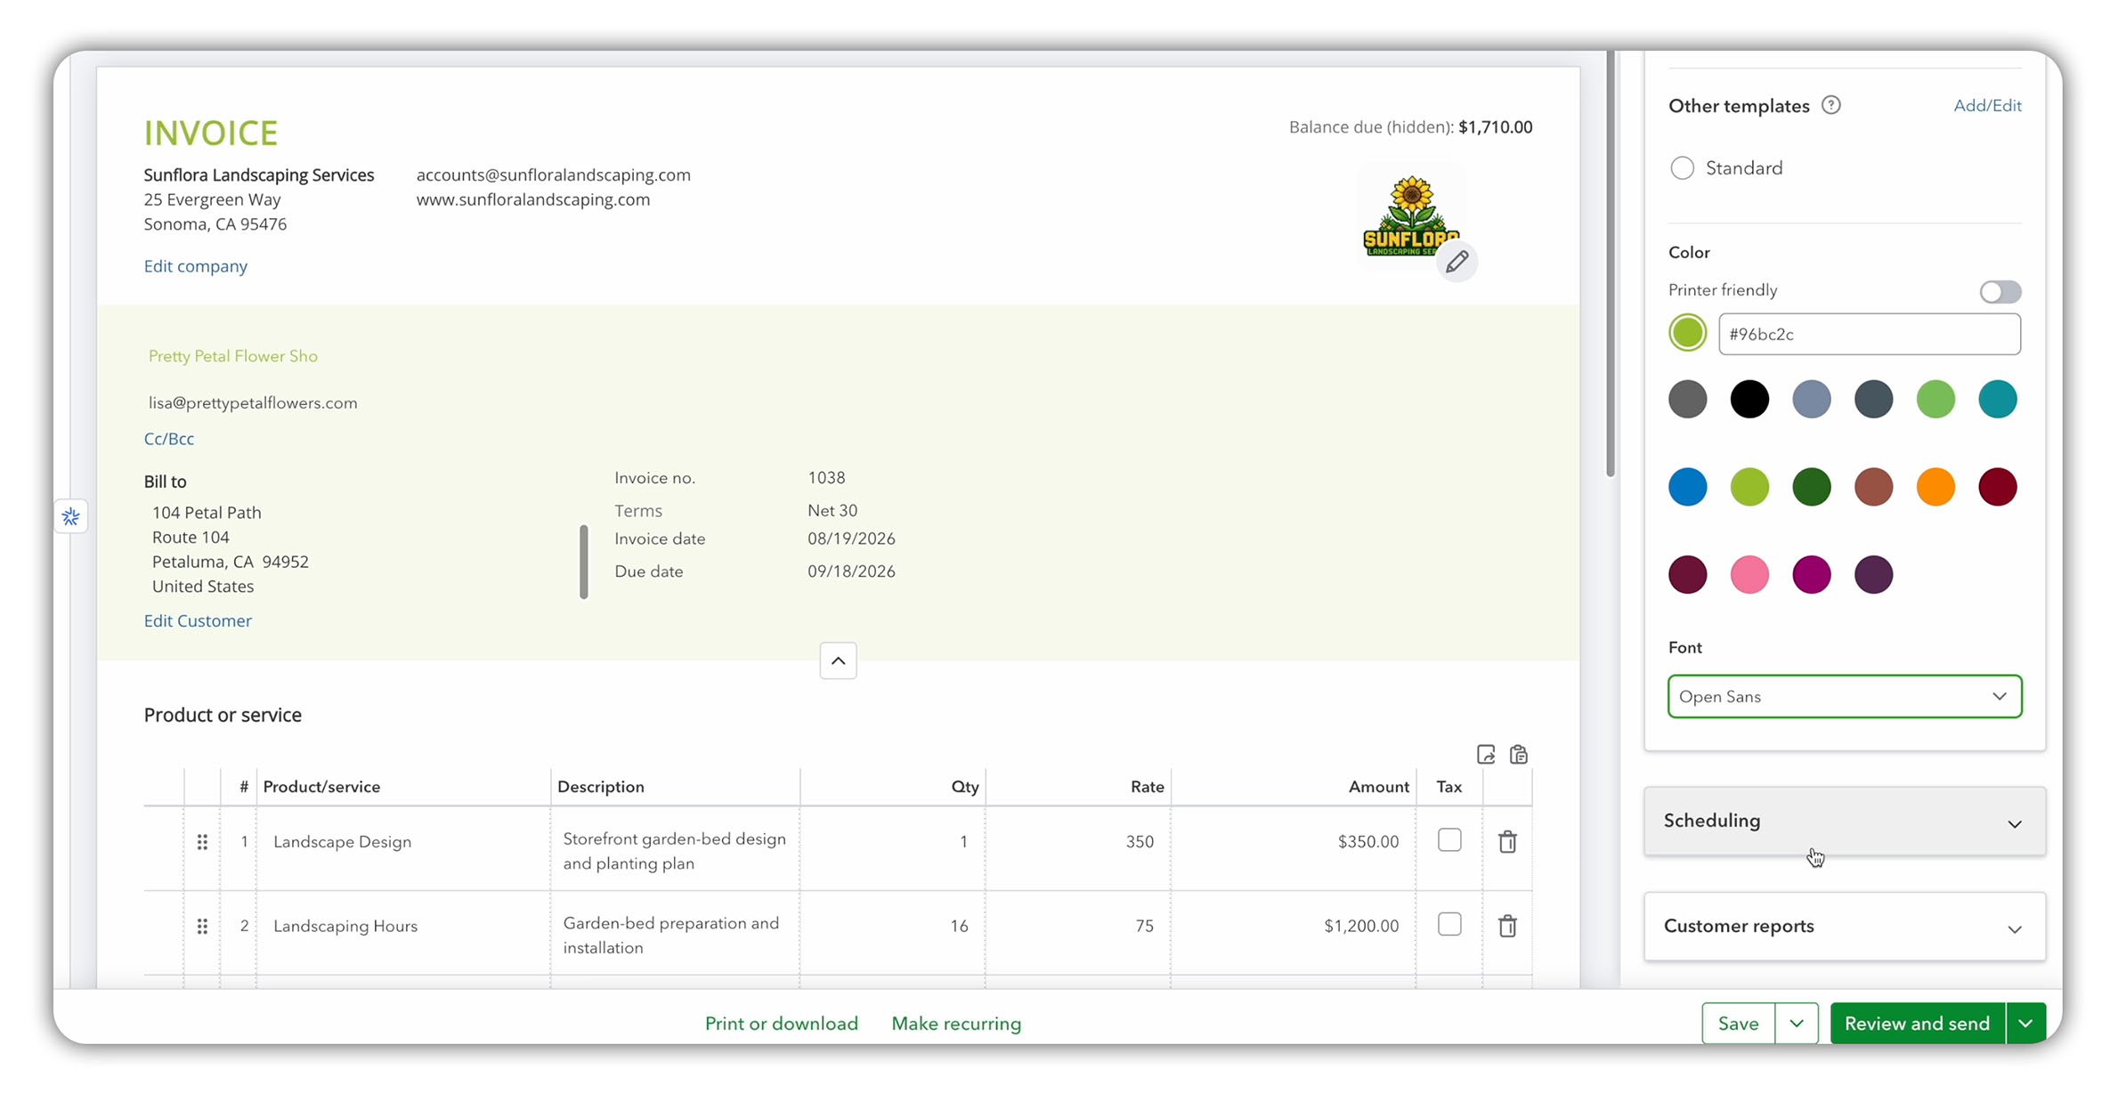Click the Bill to address 104 Petal Path
This screenshot has height=1102, width=2118.
click(207, 513)
